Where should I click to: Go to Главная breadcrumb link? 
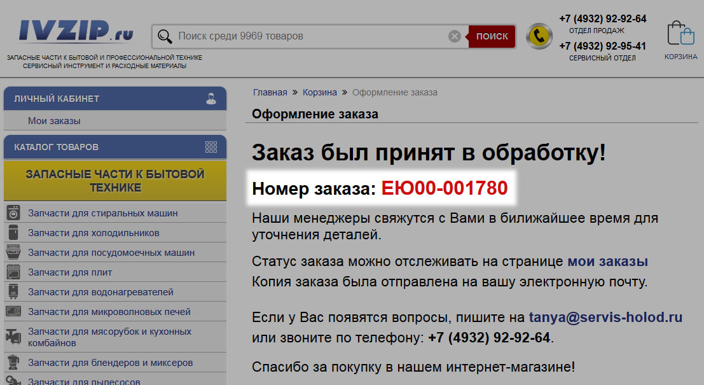[270, 92]
